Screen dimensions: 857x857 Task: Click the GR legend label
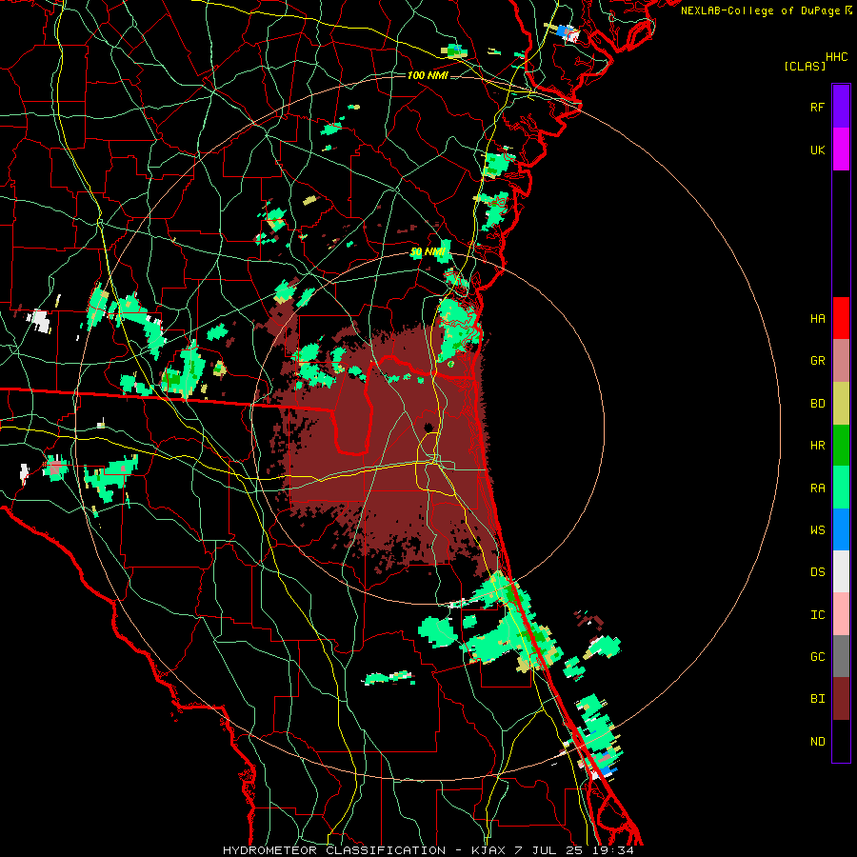coord(817,361)
